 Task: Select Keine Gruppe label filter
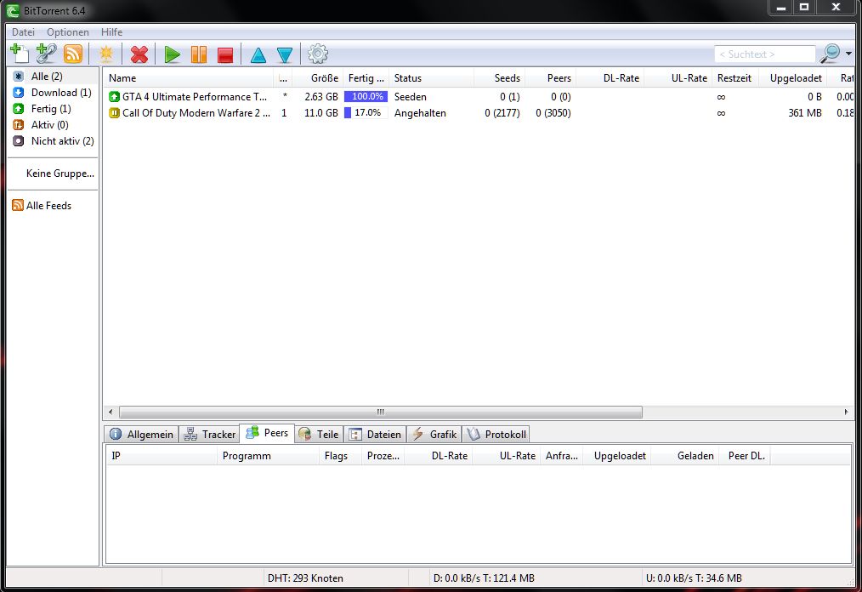click(60, 174)
